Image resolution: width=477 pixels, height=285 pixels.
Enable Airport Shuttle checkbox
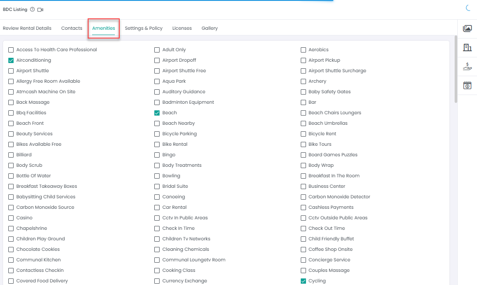pyautogui.click(x=11, y=71)
